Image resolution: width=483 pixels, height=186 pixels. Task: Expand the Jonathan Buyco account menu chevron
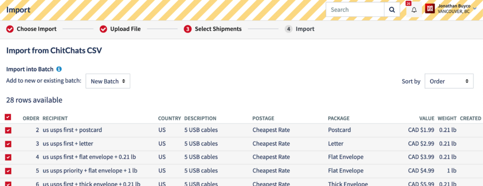[475, 8]
